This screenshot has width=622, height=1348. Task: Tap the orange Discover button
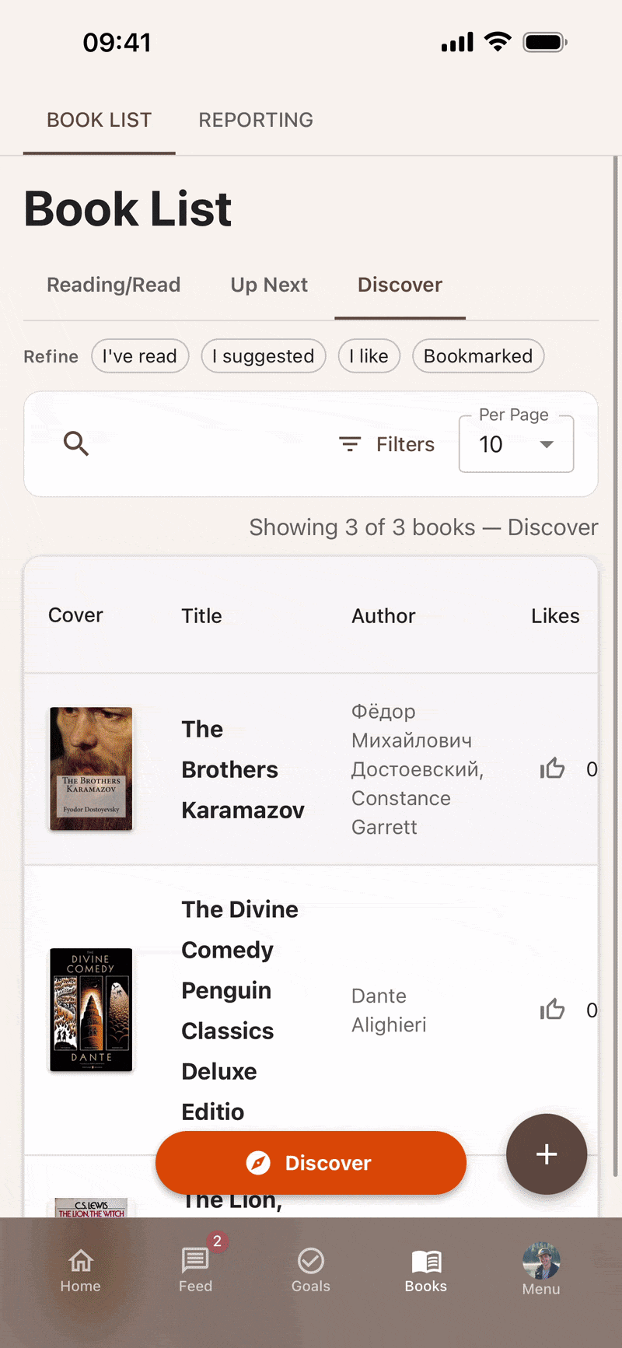[311, 1163]
